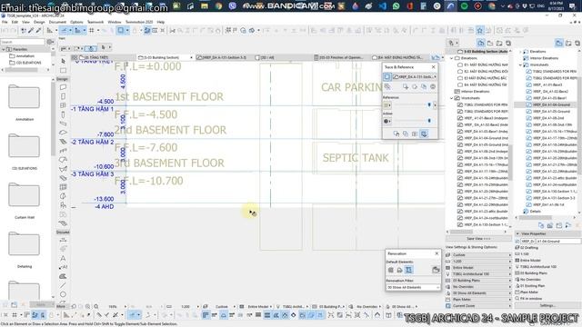
Task: Open the No Overrides dropdown in view settings
Action: 481,287
